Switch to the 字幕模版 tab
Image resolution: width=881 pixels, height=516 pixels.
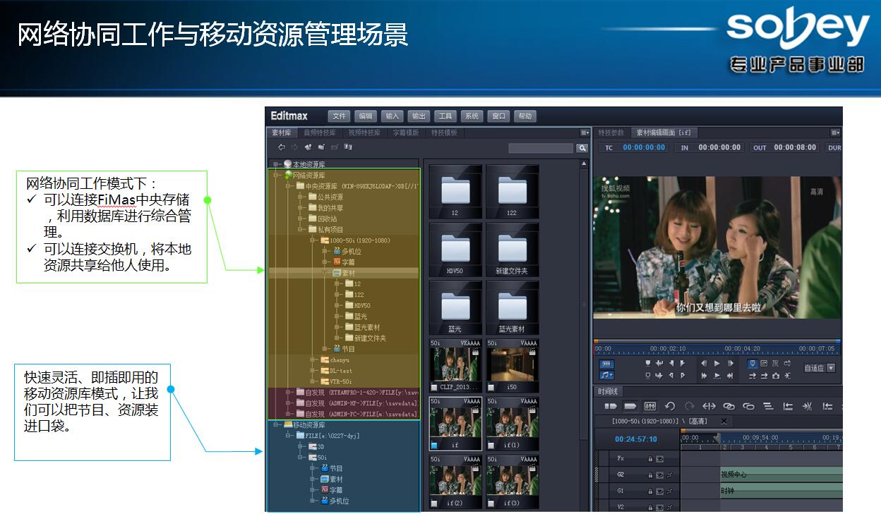[x=405, y=133]
